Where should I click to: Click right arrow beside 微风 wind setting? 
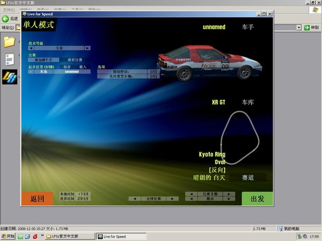[x=229, y=199]
